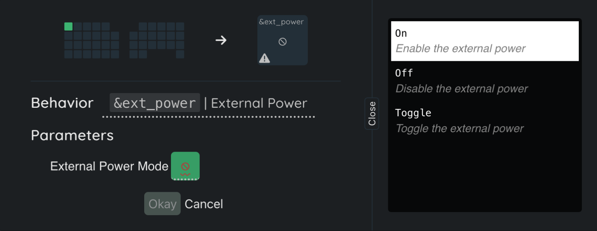The width and height of the screenshot is (597, 231).
Task: Click the prohibited symbol in the key preview
Action: click(283, 41)
